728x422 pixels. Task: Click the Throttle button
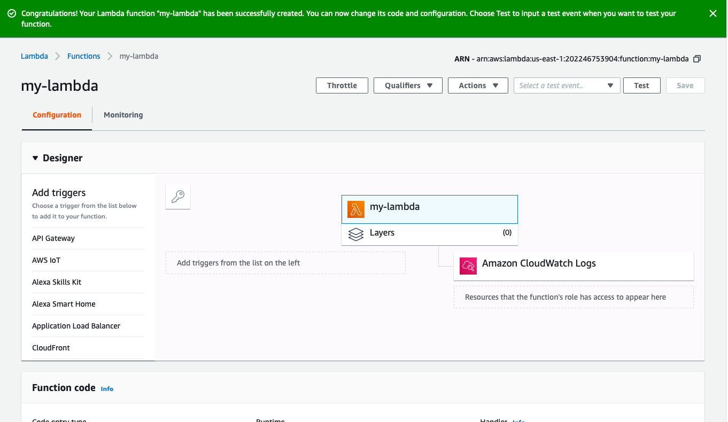[x=342, y=85]
